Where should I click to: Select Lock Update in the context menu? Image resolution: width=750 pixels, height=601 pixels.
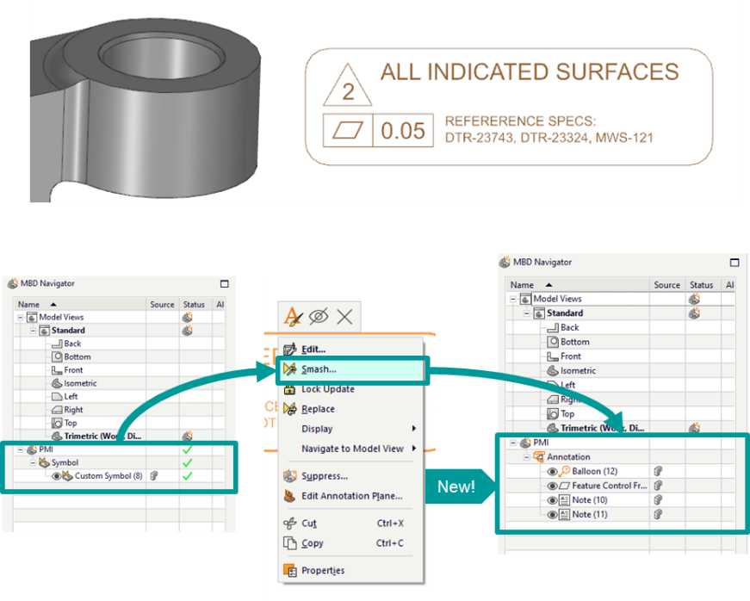(327, 389)
